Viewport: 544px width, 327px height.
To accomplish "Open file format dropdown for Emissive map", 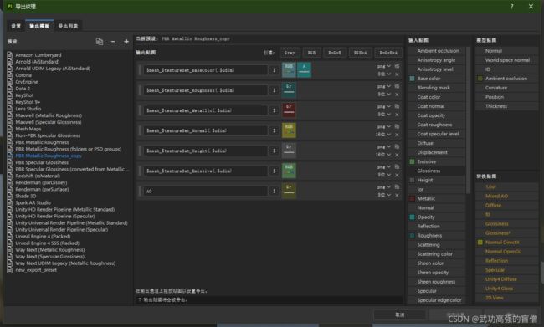I will (383, 166).
